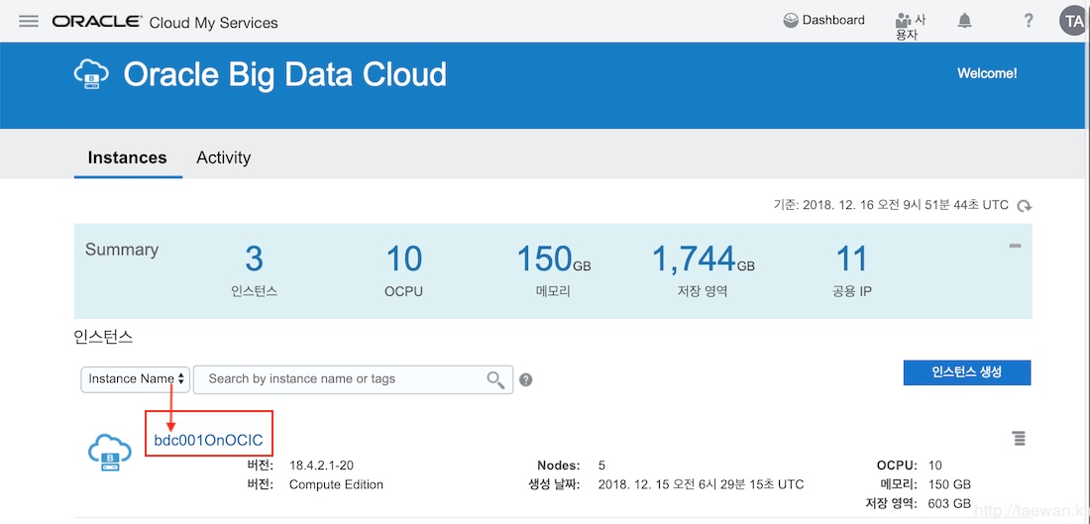Viewport: 1090px width, 524px height.
Task: Open the hamburger navigation menu
Action: 29,21
